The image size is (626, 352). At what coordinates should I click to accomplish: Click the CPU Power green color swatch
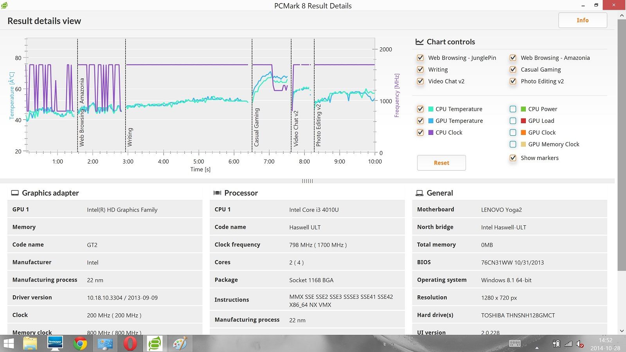tap(523, 109)
